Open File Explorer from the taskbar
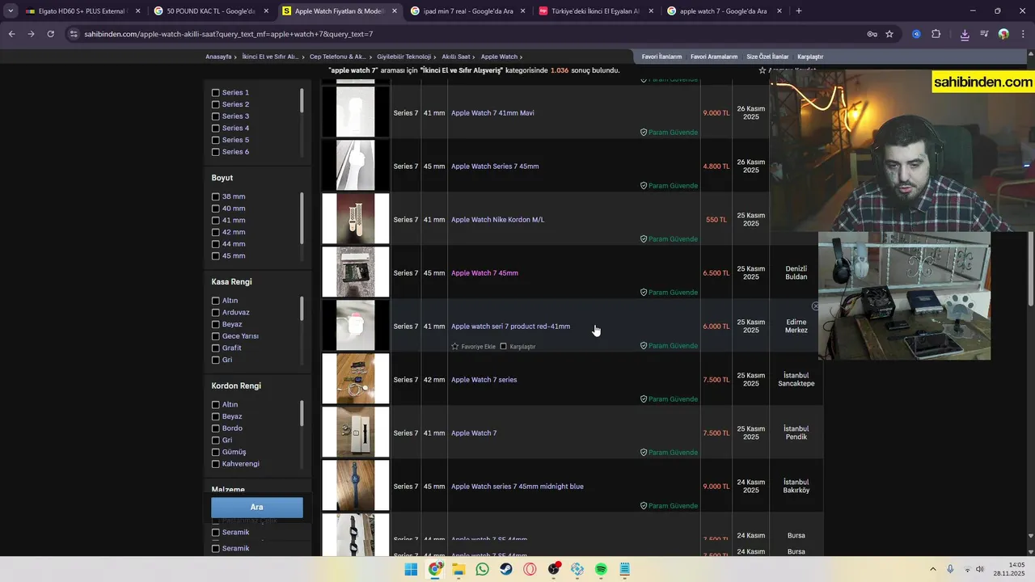 coord(458,569)
